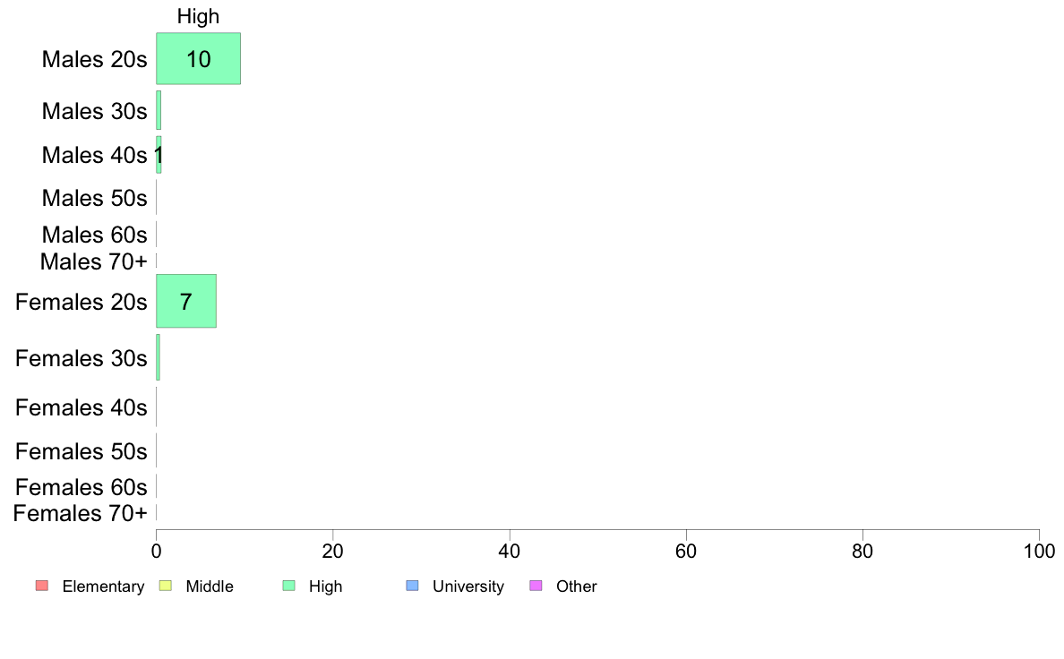This screenshot has height=659, width=1064.
Task: Click the High column header
Action: click(198, 16)
